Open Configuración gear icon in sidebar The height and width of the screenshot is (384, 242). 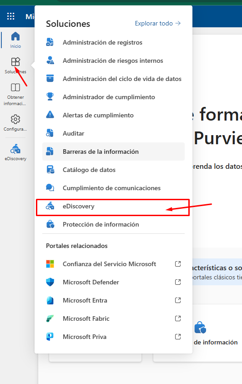(15, 119)
